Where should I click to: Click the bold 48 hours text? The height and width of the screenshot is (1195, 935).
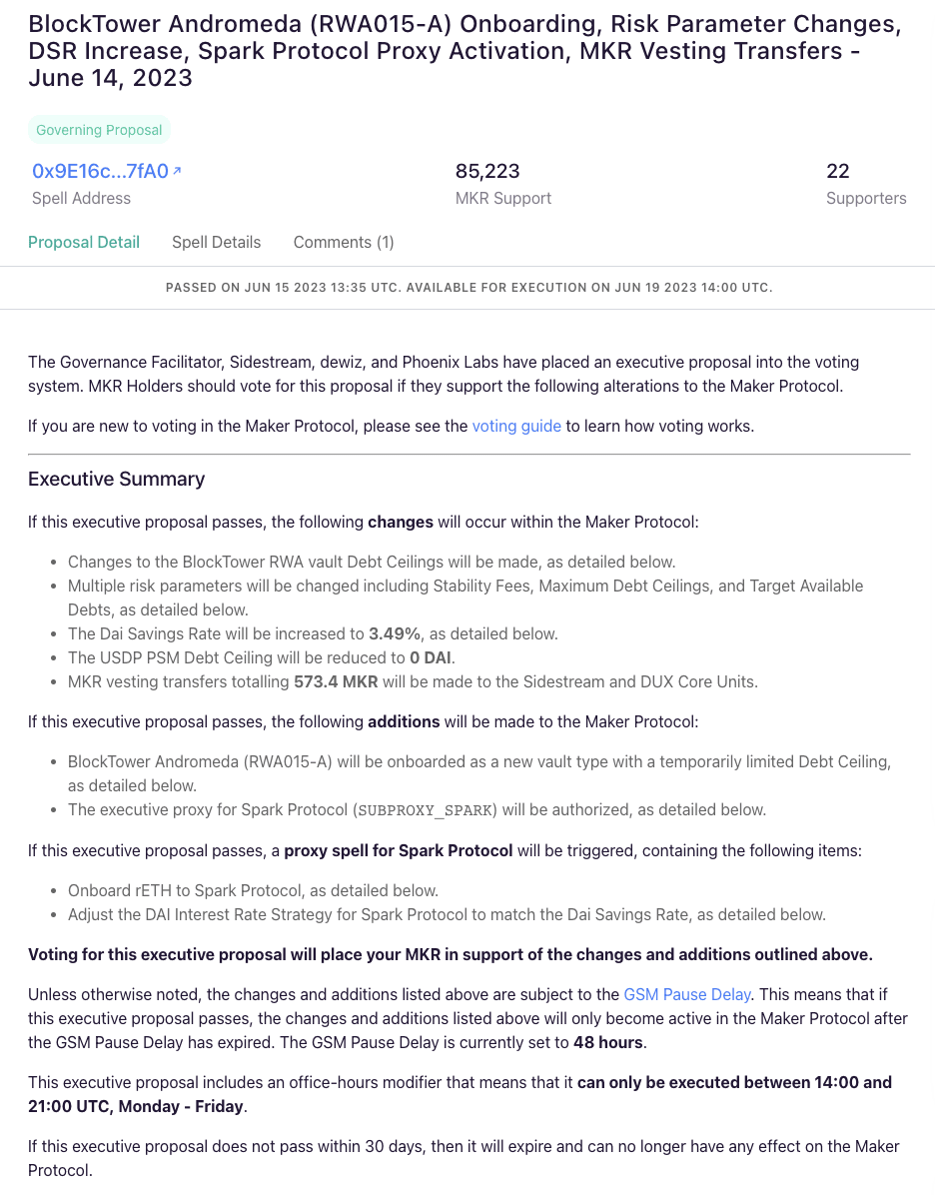pyautogui.click(x=607, y=1042)
